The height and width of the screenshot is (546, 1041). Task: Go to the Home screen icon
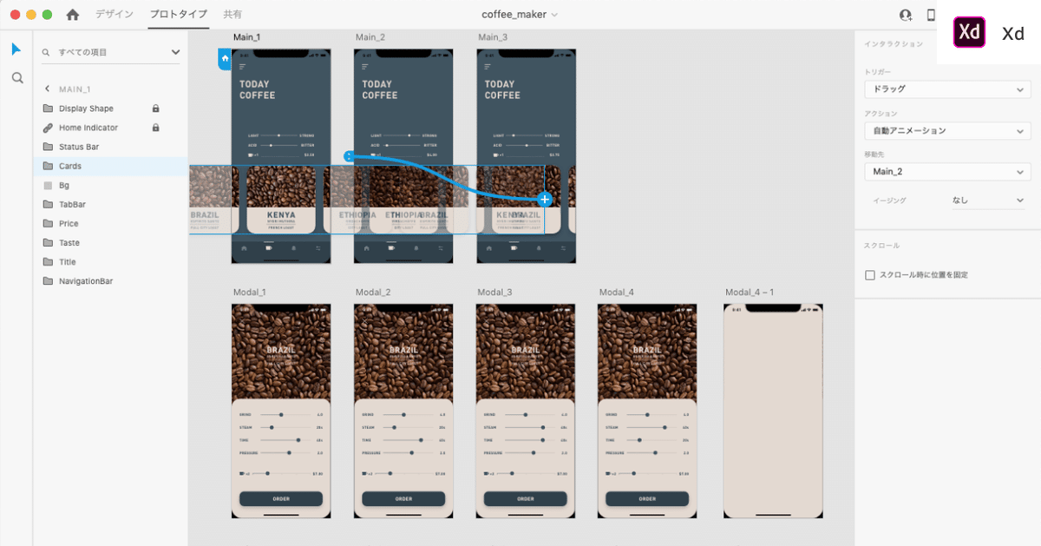point(73,15)
